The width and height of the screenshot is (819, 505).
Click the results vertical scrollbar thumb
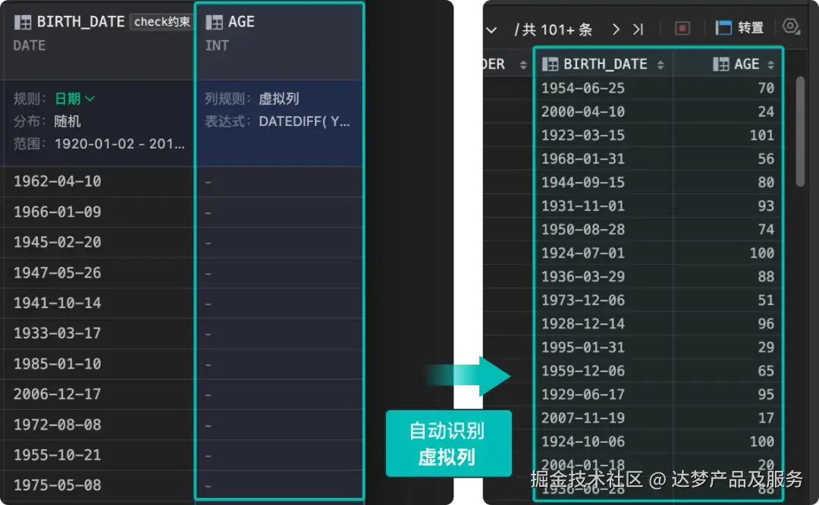click(800, 132)
